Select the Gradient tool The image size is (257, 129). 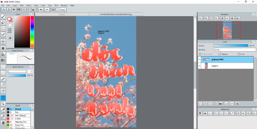coord(3,60)
